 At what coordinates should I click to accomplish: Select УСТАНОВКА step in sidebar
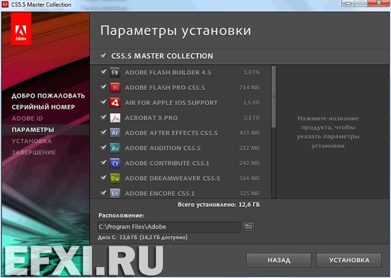coord(32,141)
